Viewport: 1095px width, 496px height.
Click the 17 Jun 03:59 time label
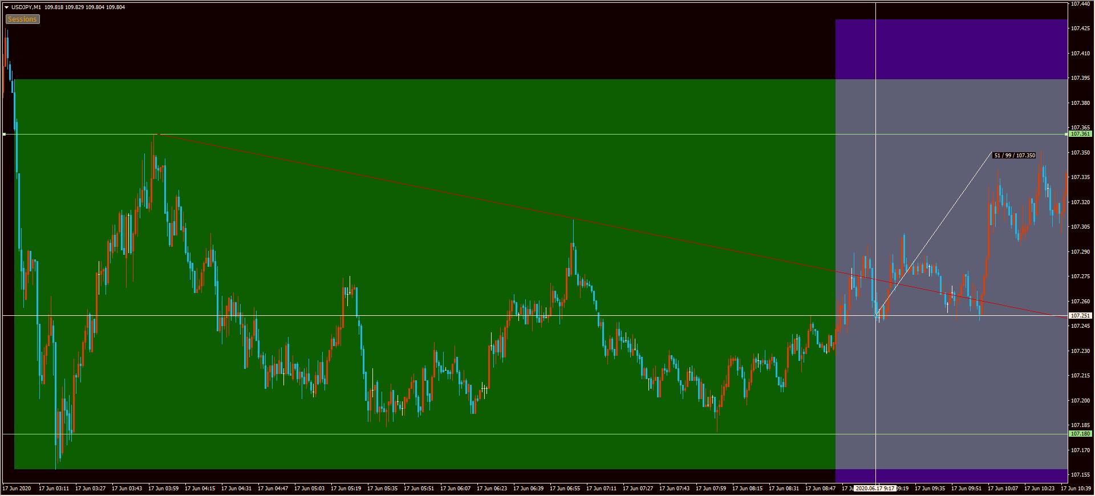point(163,489)
